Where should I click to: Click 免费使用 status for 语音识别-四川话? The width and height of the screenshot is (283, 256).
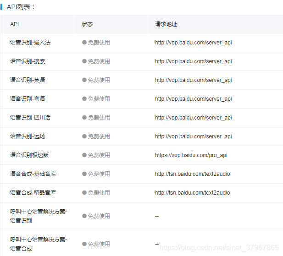(x=96, y=117)
